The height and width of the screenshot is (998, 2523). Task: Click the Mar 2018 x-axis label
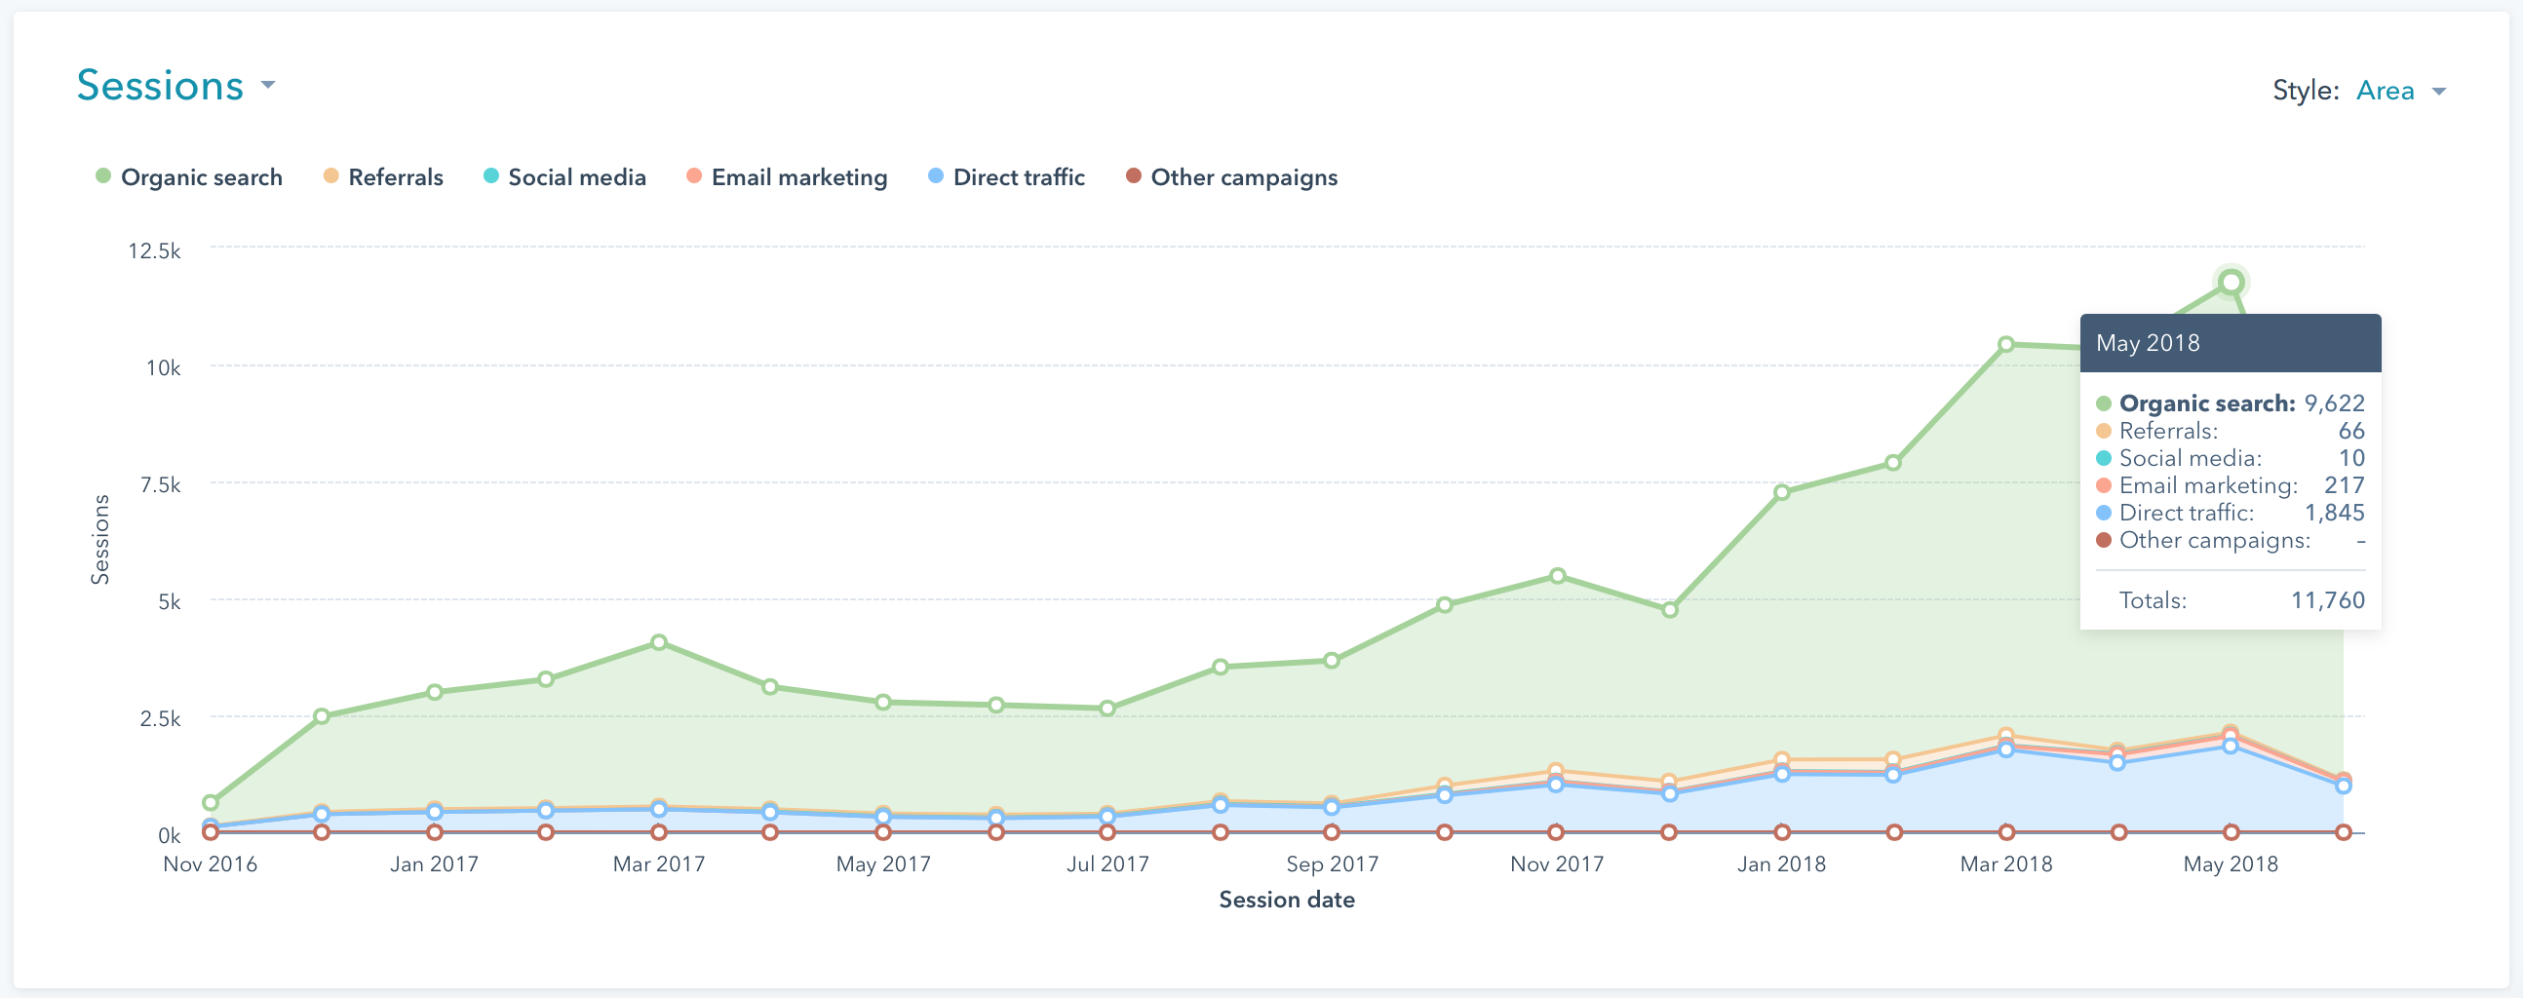click(x=2006, y=864)
